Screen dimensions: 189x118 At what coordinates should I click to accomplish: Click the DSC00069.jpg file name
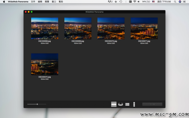pyautogui.click(x=78, y=41)
